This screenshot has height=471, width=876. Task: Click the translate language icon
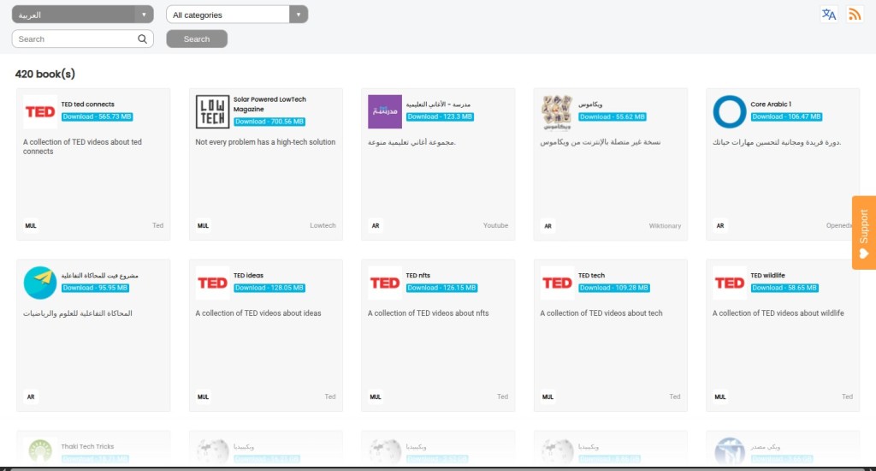(x=828, y=15)
